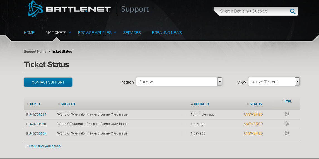Click '1 day ago' for ticket EU49709594
Viewport: 319px width, 159px height.
coord(198,133)
